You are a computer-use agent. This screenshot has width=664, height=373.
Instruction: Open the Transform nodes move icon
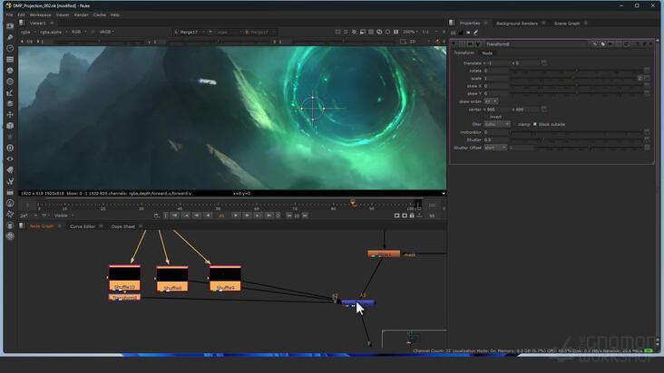click(10, 114)
